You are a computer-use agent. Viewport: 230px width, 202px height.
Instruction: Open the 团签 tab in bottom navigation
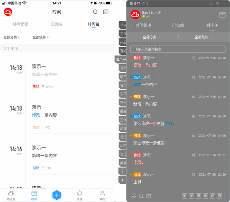tap(79, 195)
